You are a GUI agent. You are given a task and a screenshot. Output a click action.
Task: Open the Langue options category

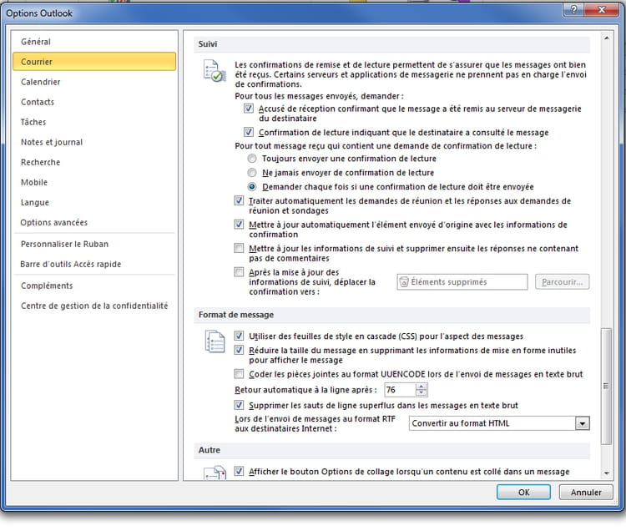(94, 202)
